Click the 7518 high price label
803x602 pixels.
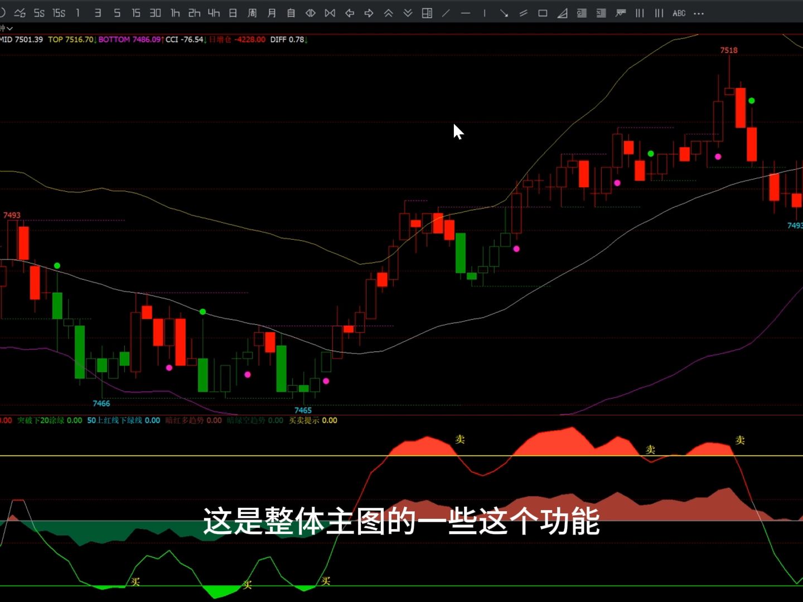[x=729, y=50]
